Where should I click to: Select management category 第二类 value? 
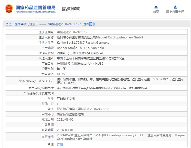coord(61,69)
